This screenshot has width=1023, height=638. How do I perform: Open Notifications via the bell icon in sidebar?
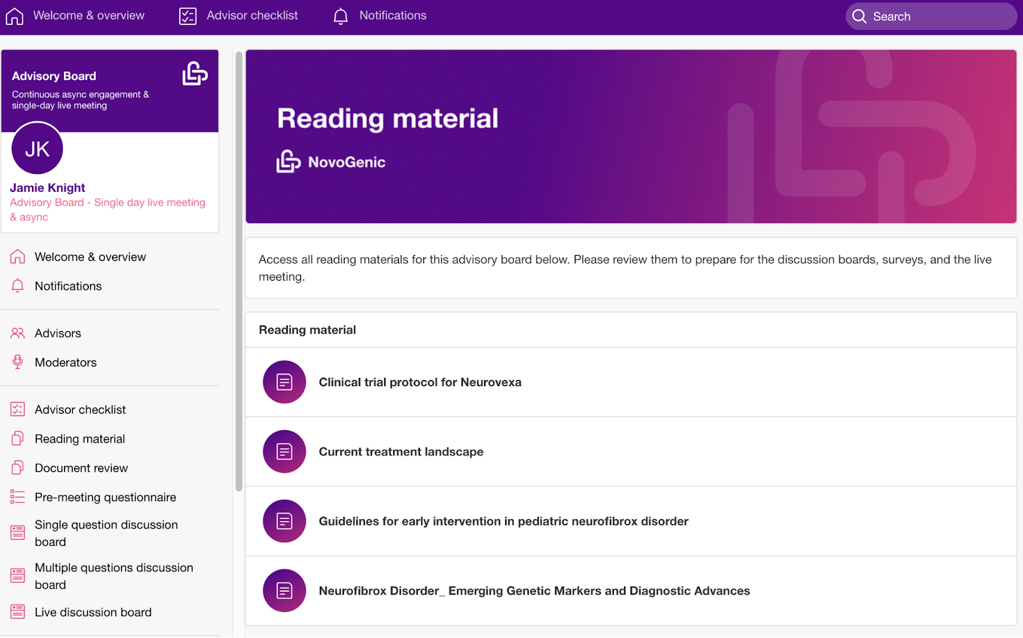[18, 286]
